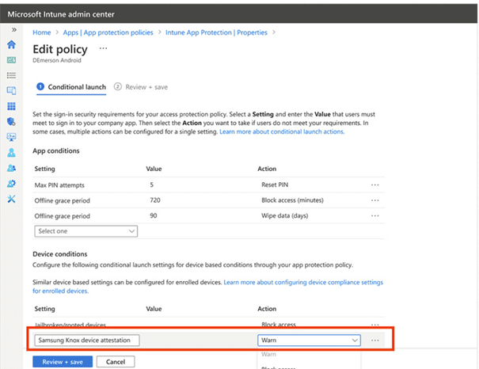
Task: Open options menu for Max PIN attempts row
Action: 374,184
